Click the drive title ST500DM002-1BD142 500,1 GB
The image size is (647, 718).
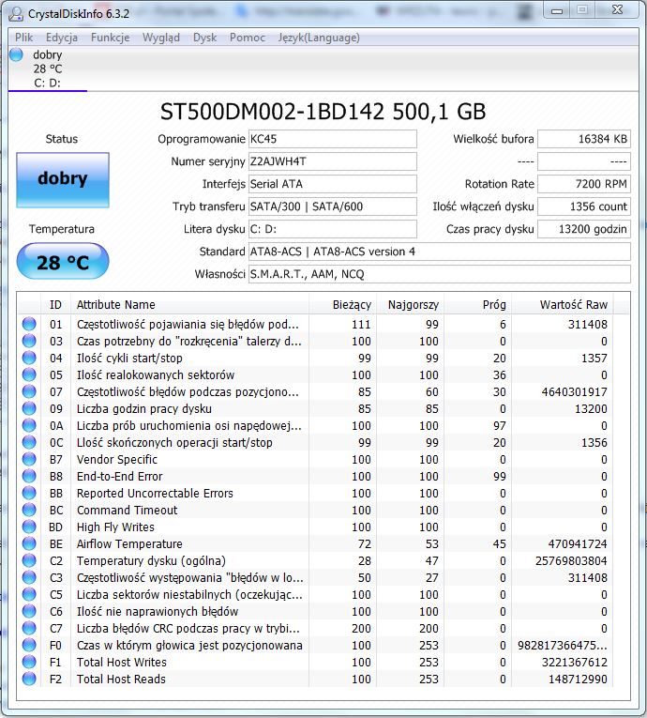(x=323, y=112)
